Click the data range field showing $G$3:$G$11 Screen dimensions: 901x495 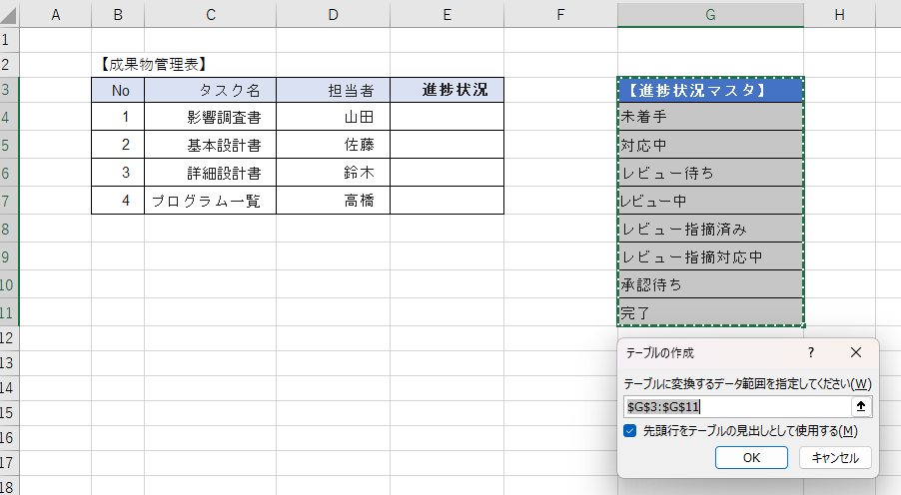[735, 406]
